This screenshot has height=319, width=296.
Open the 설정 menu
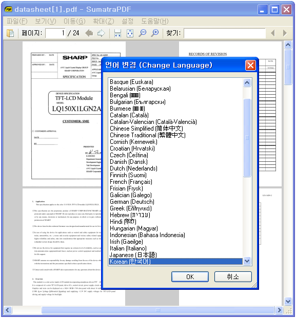pos(128,21)
